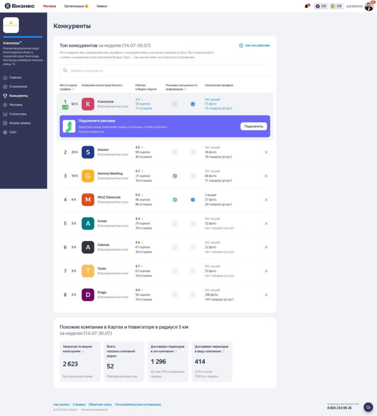Open Статистика in sidebar

(x=17, y=114)
